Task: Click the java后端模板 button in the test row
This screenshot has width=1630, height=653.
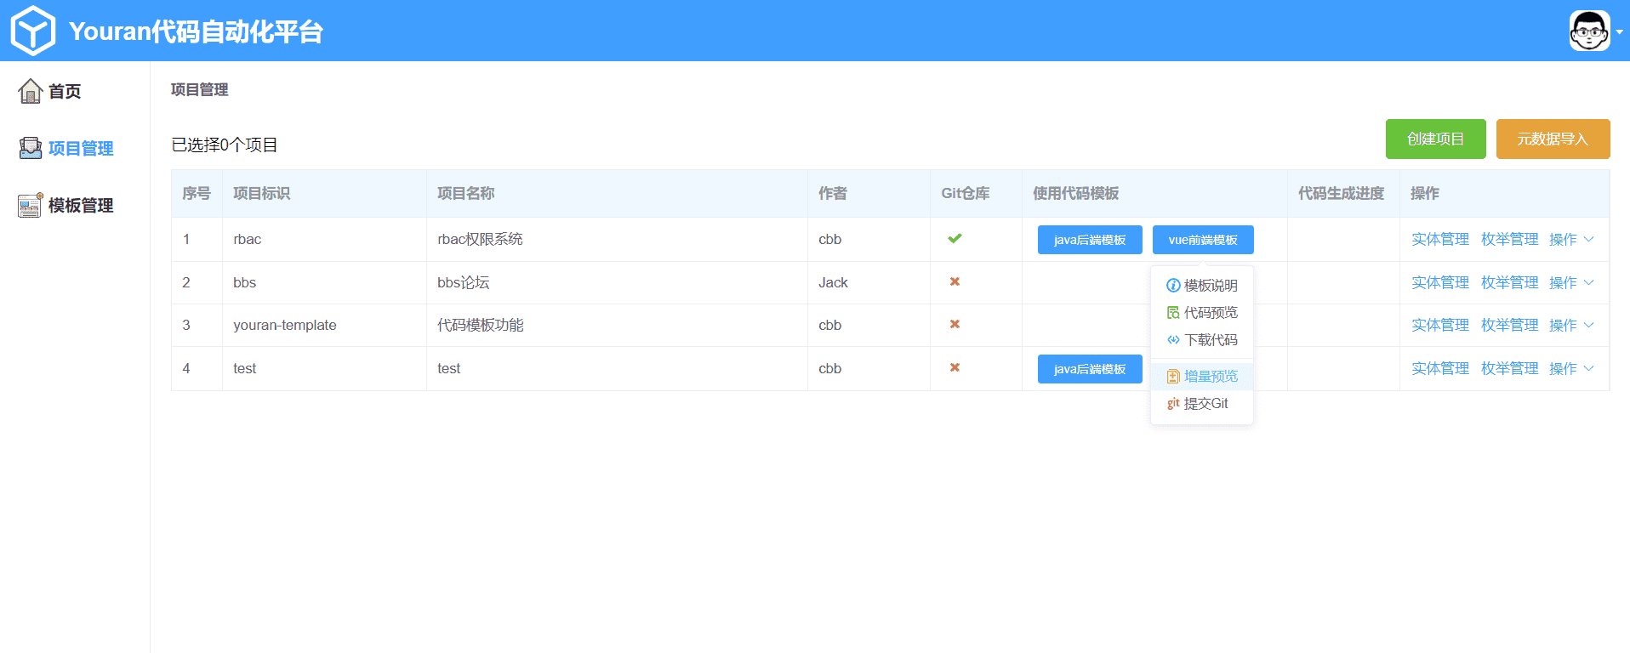Action: pos(1089,369)
